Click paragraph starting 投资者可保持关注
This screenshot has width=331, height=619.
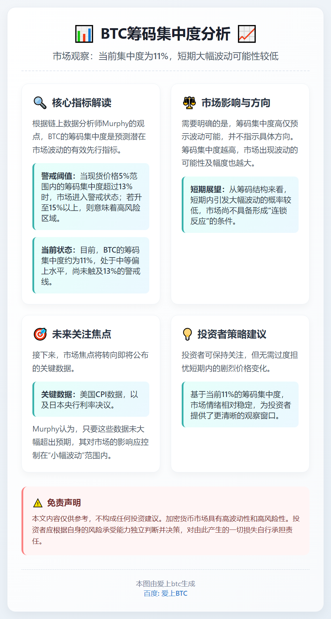coord(240,361)
